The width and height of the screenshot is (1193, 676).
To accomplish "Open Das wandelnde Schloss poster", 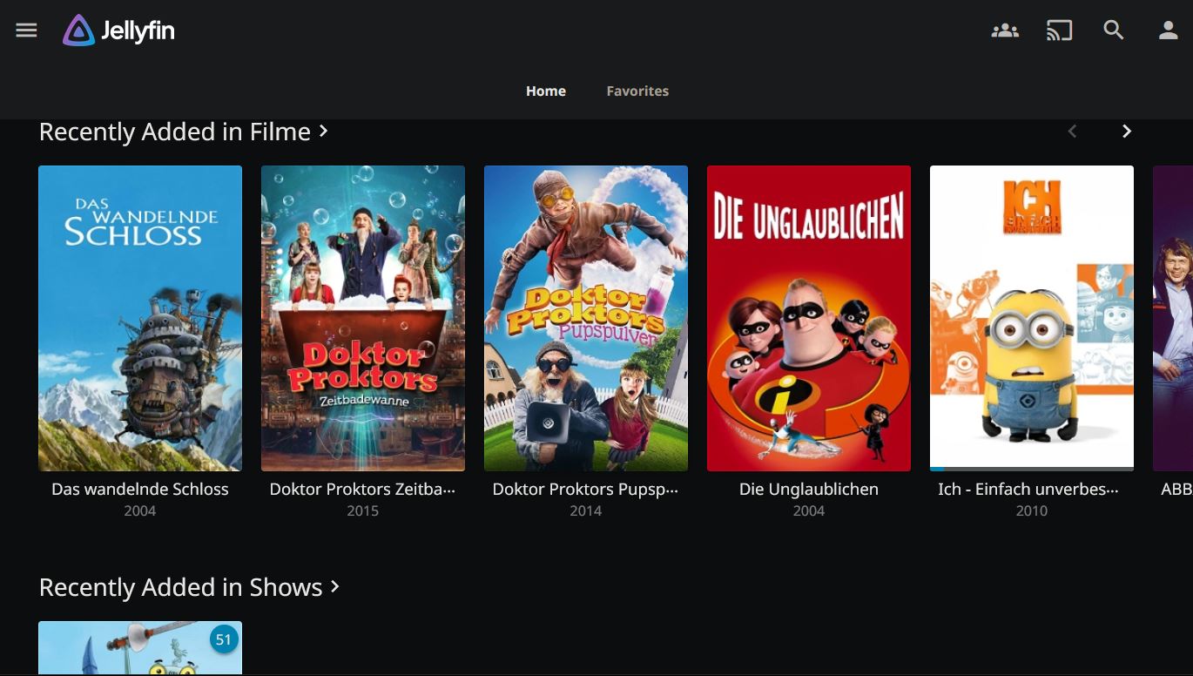I will [140, 318].
